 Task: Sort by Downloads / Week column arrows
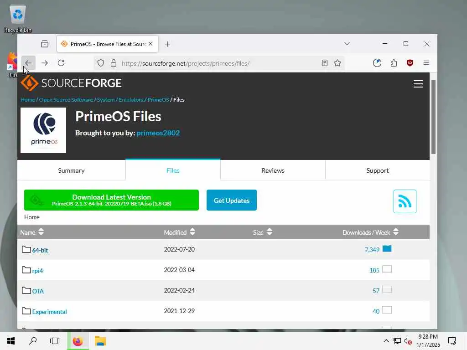point(396,232)
